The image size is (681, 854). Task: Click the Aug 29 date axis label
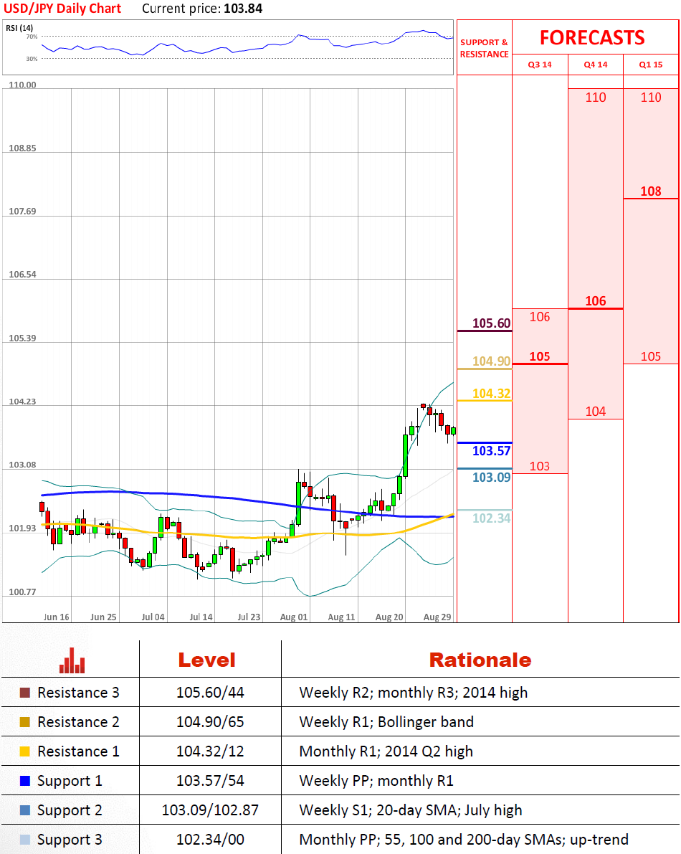click(x=437, y=617)
